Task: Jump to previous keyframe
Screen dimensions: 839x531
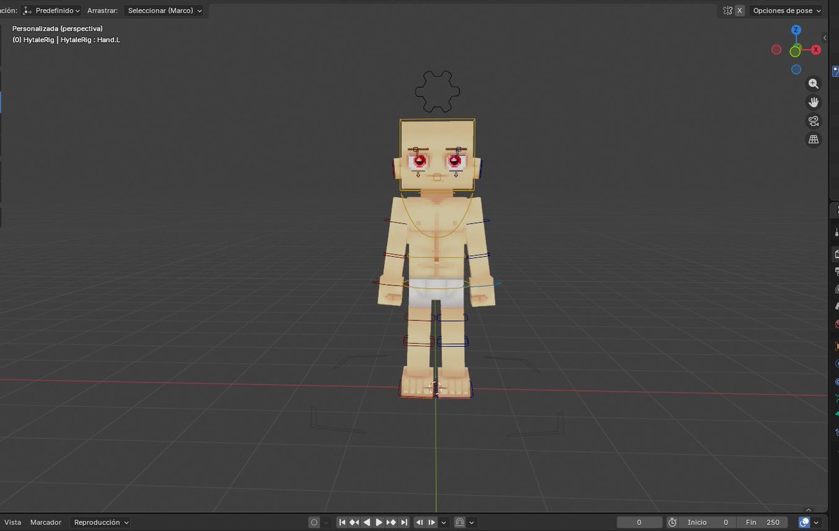Action: (x=354, y=522)
